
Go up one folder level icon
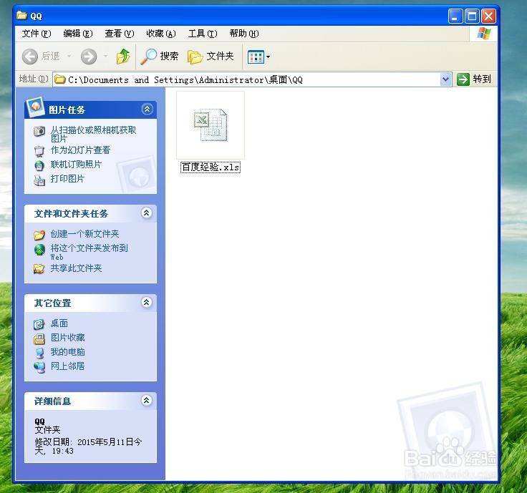click(x=123, y=56)
